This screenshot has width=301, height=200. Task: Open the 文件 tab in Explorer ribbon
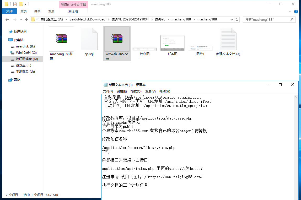(x=9, y=11)
